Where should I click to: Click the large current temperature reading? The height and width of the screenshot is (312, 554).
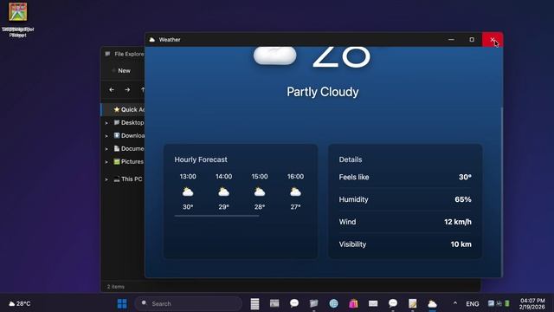pos(342,56)
